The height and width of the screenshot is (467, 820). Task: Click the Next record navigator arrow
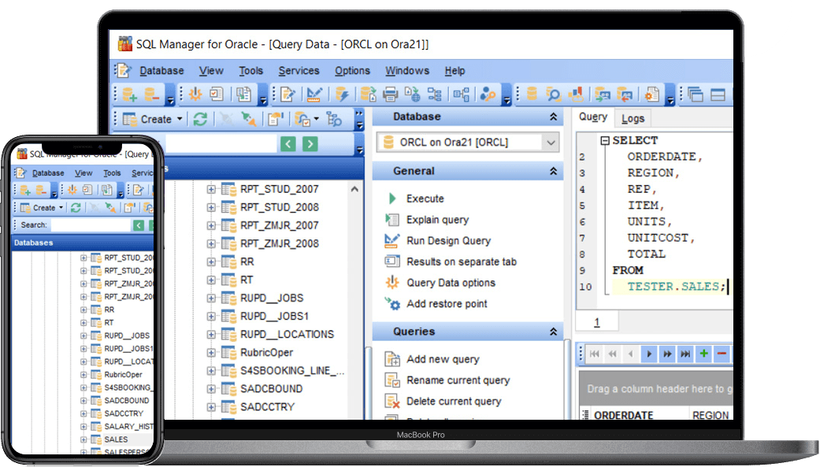[x=649, y=354]
